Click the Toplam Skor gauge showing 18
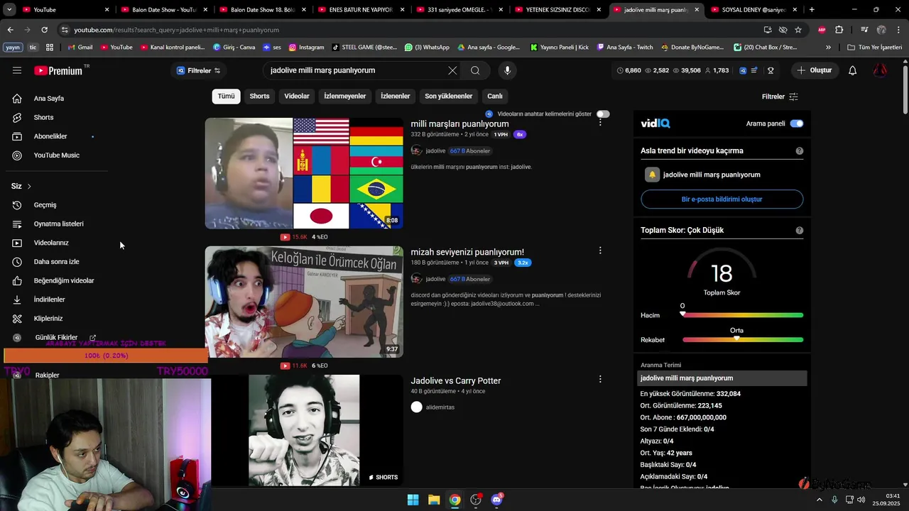Screen dimensions: 909x511 tap(722, 272)
